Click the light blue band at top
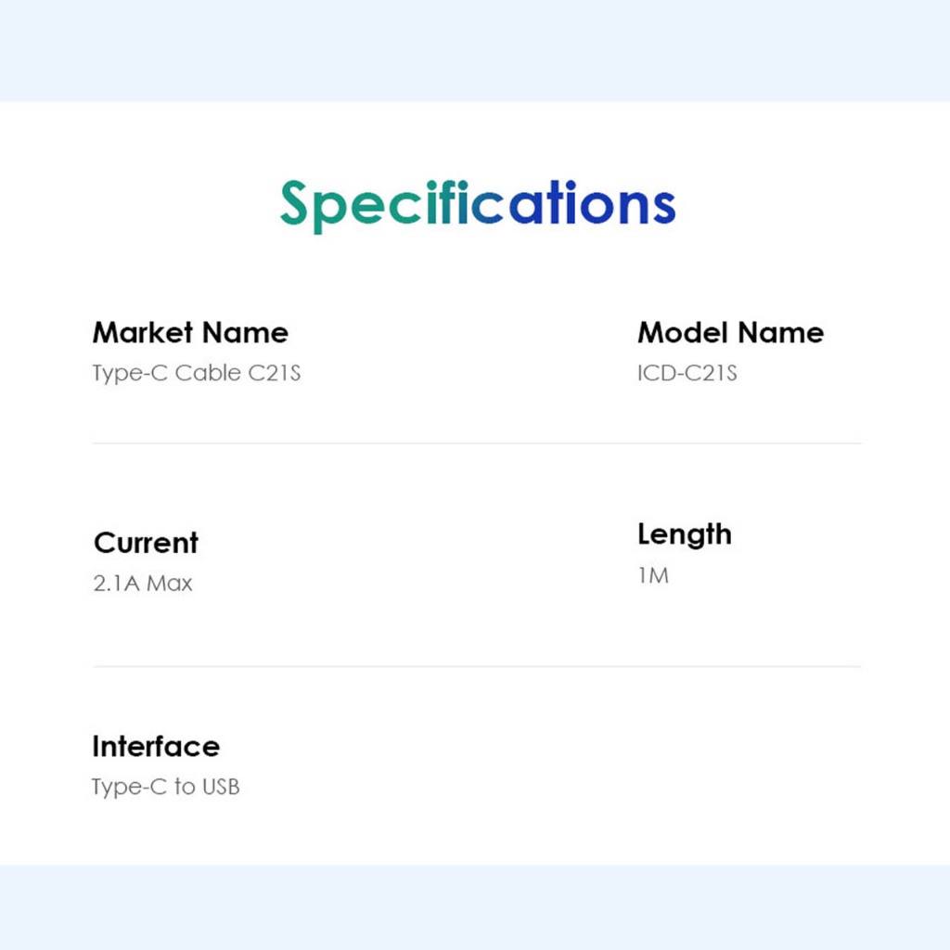Viewport: 950px width, 950px height. pyautogui.click(x=475, y=50)
